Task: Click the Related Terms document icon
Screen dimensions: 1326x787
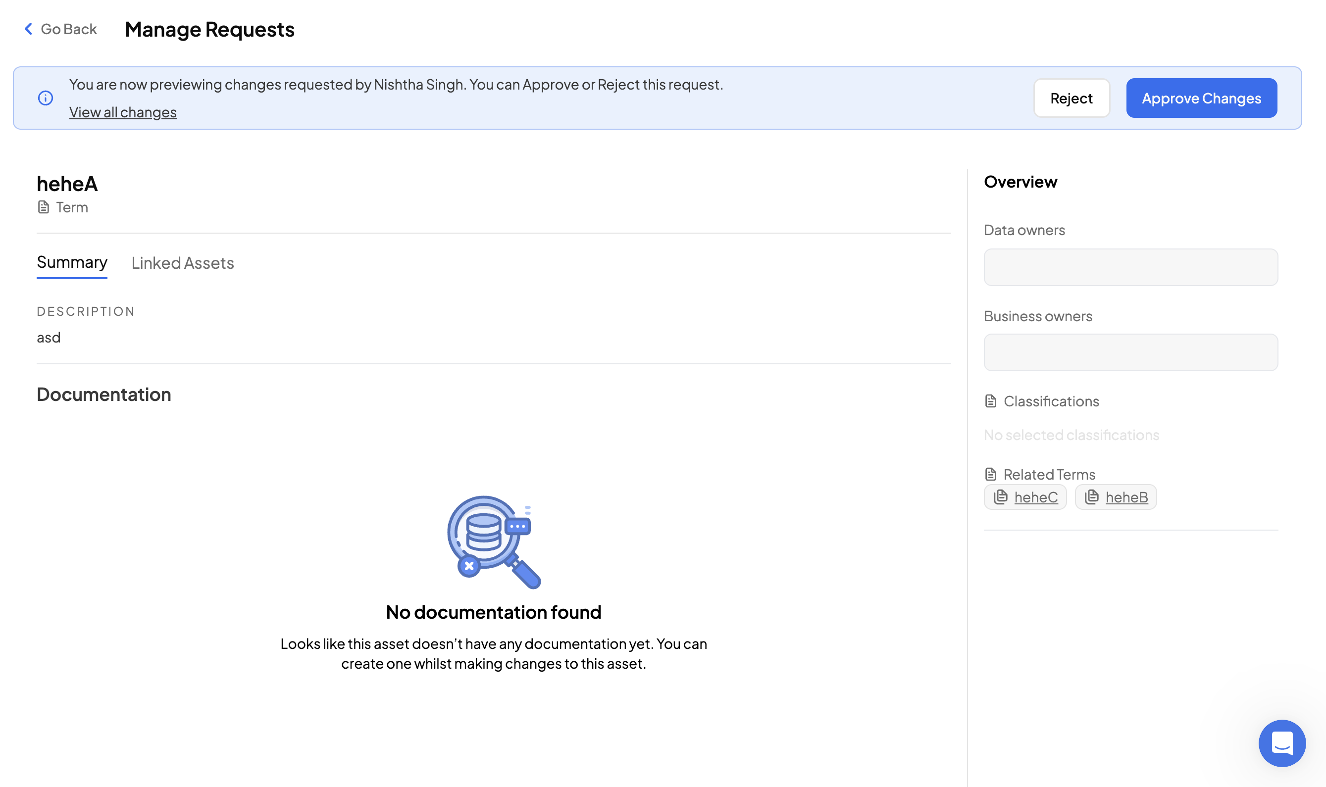Action: tap(990, 474)
